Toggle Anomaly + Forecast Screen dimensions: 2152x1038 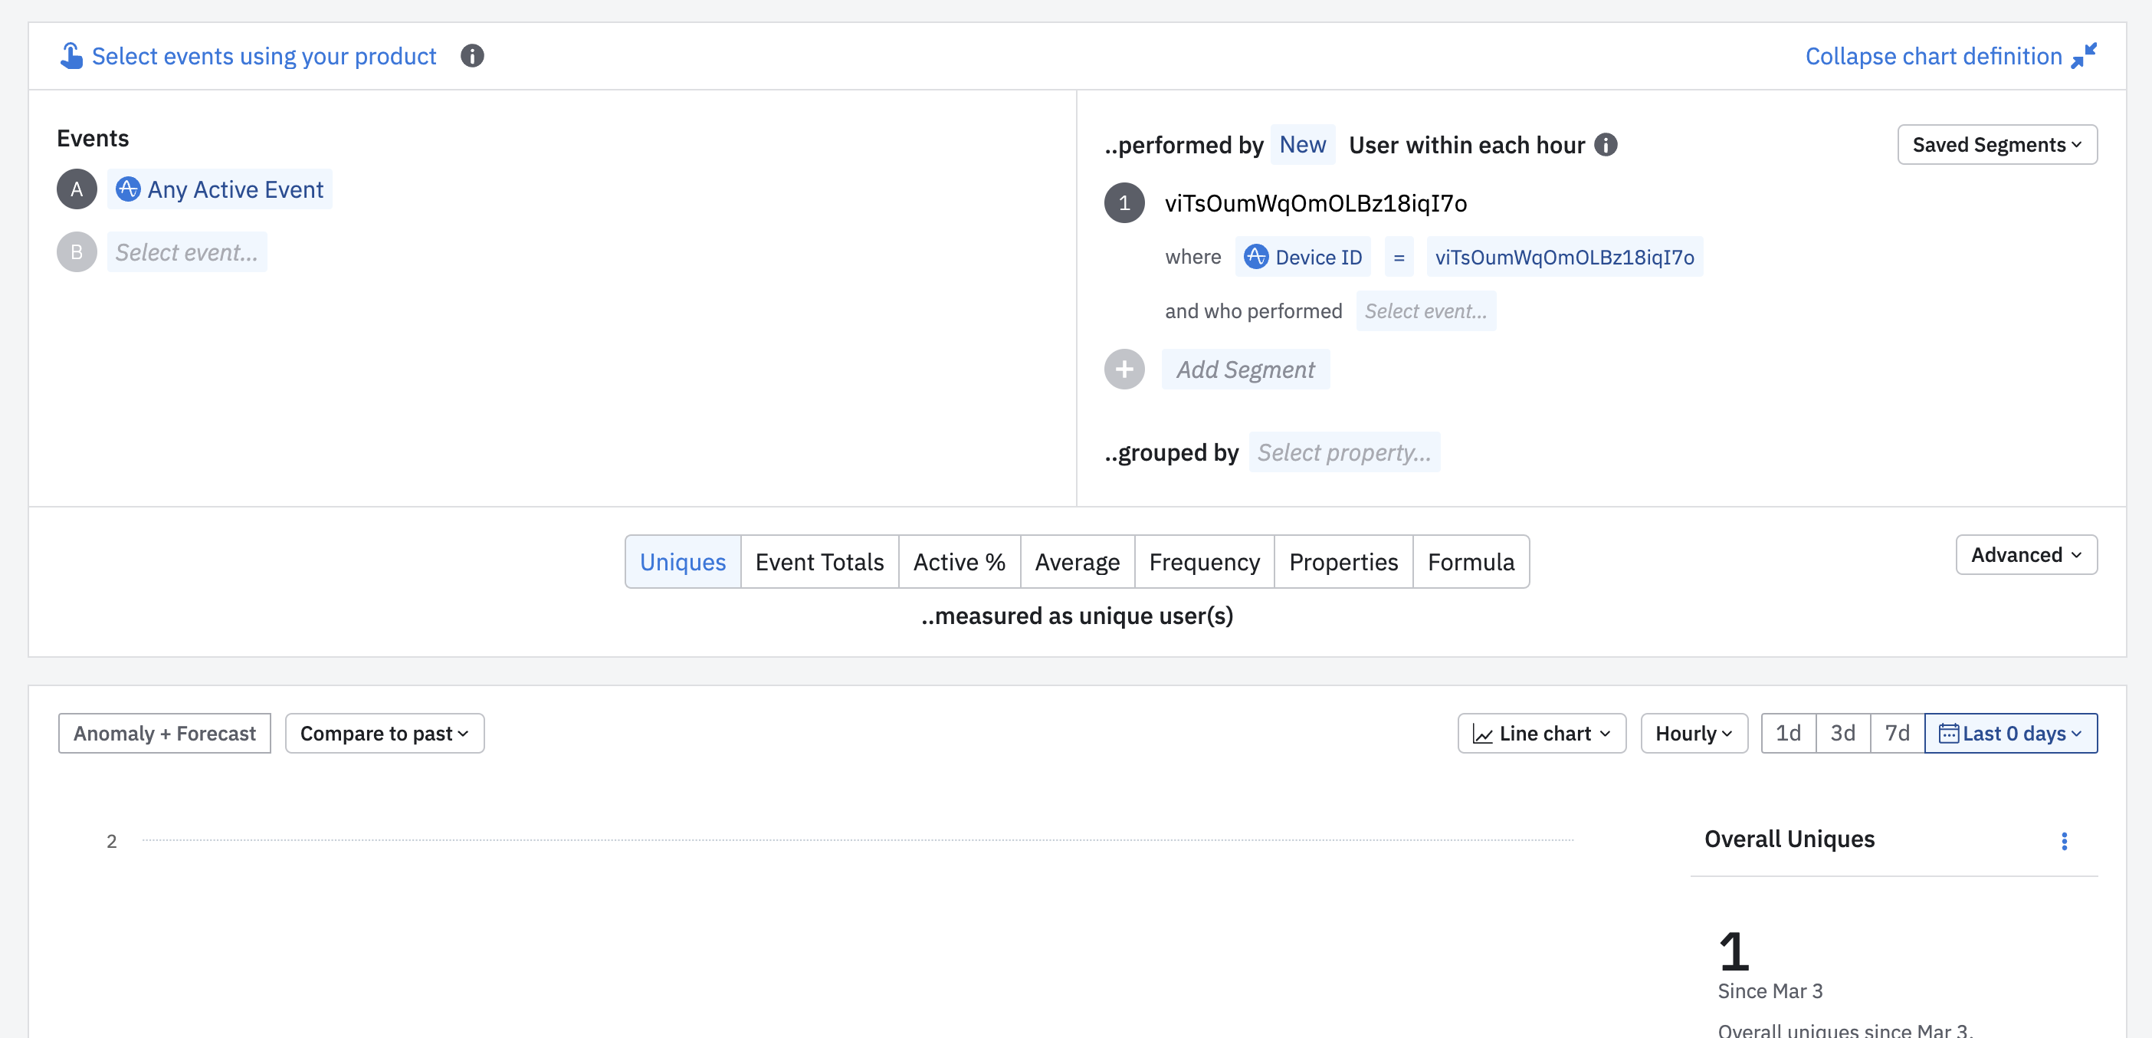pos(165,733)
